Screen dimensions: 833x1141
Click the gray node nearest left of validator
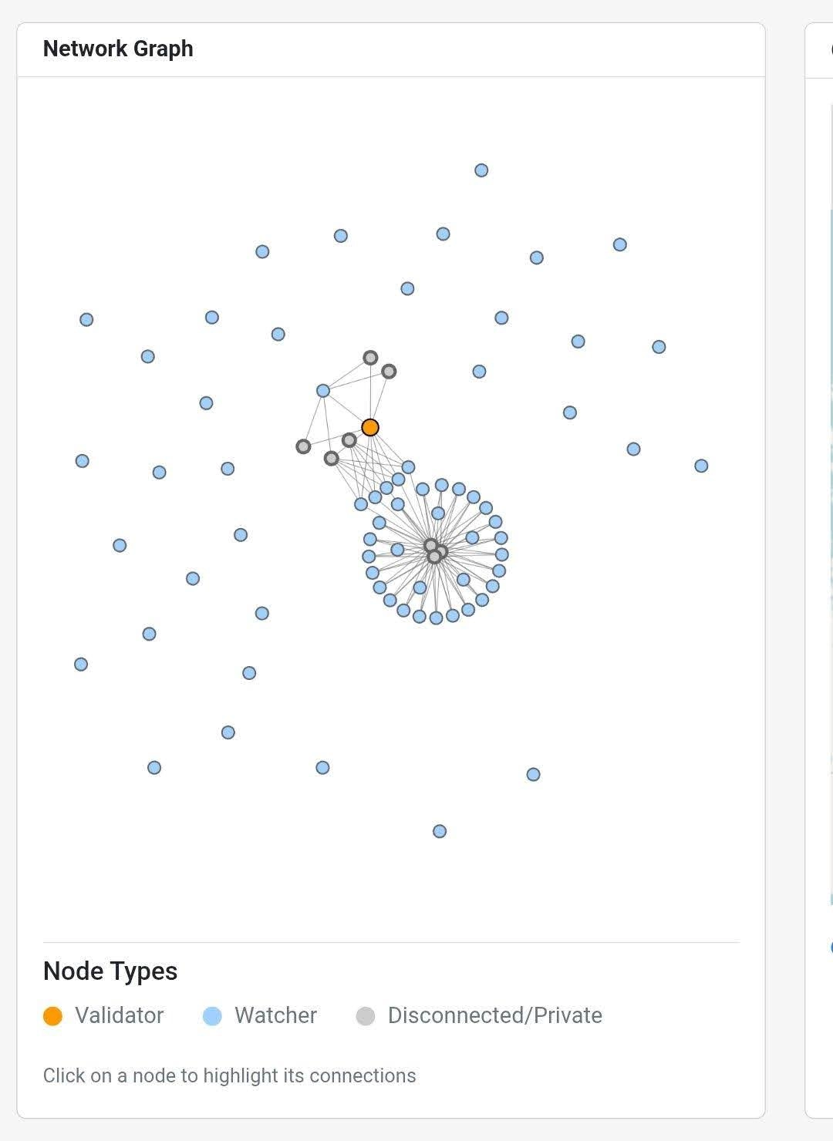349,440
